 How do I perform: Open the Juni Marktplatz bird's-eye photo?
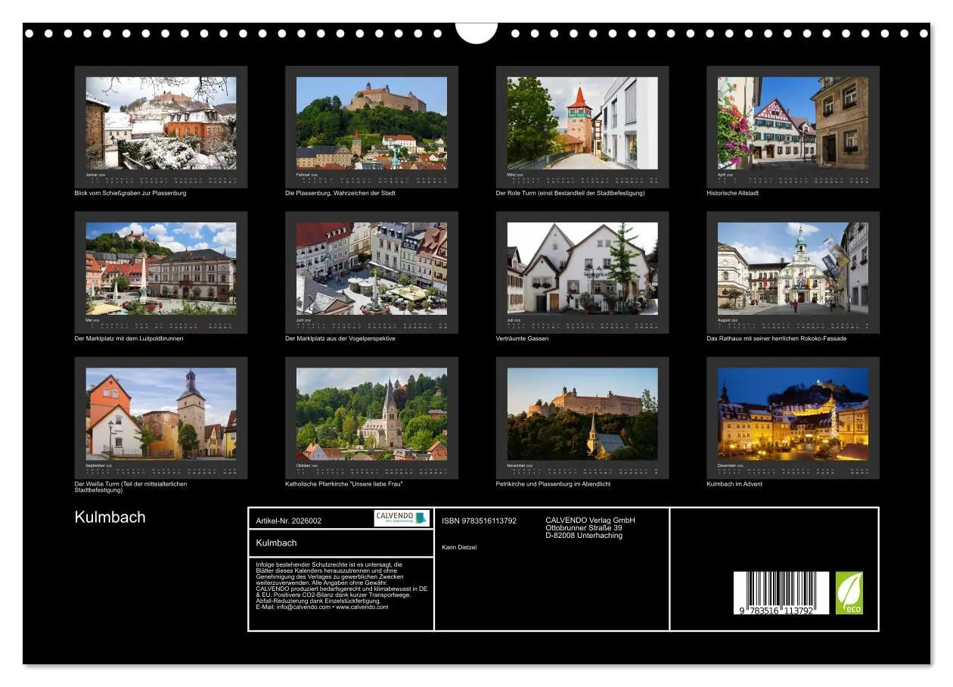(371, 269)
